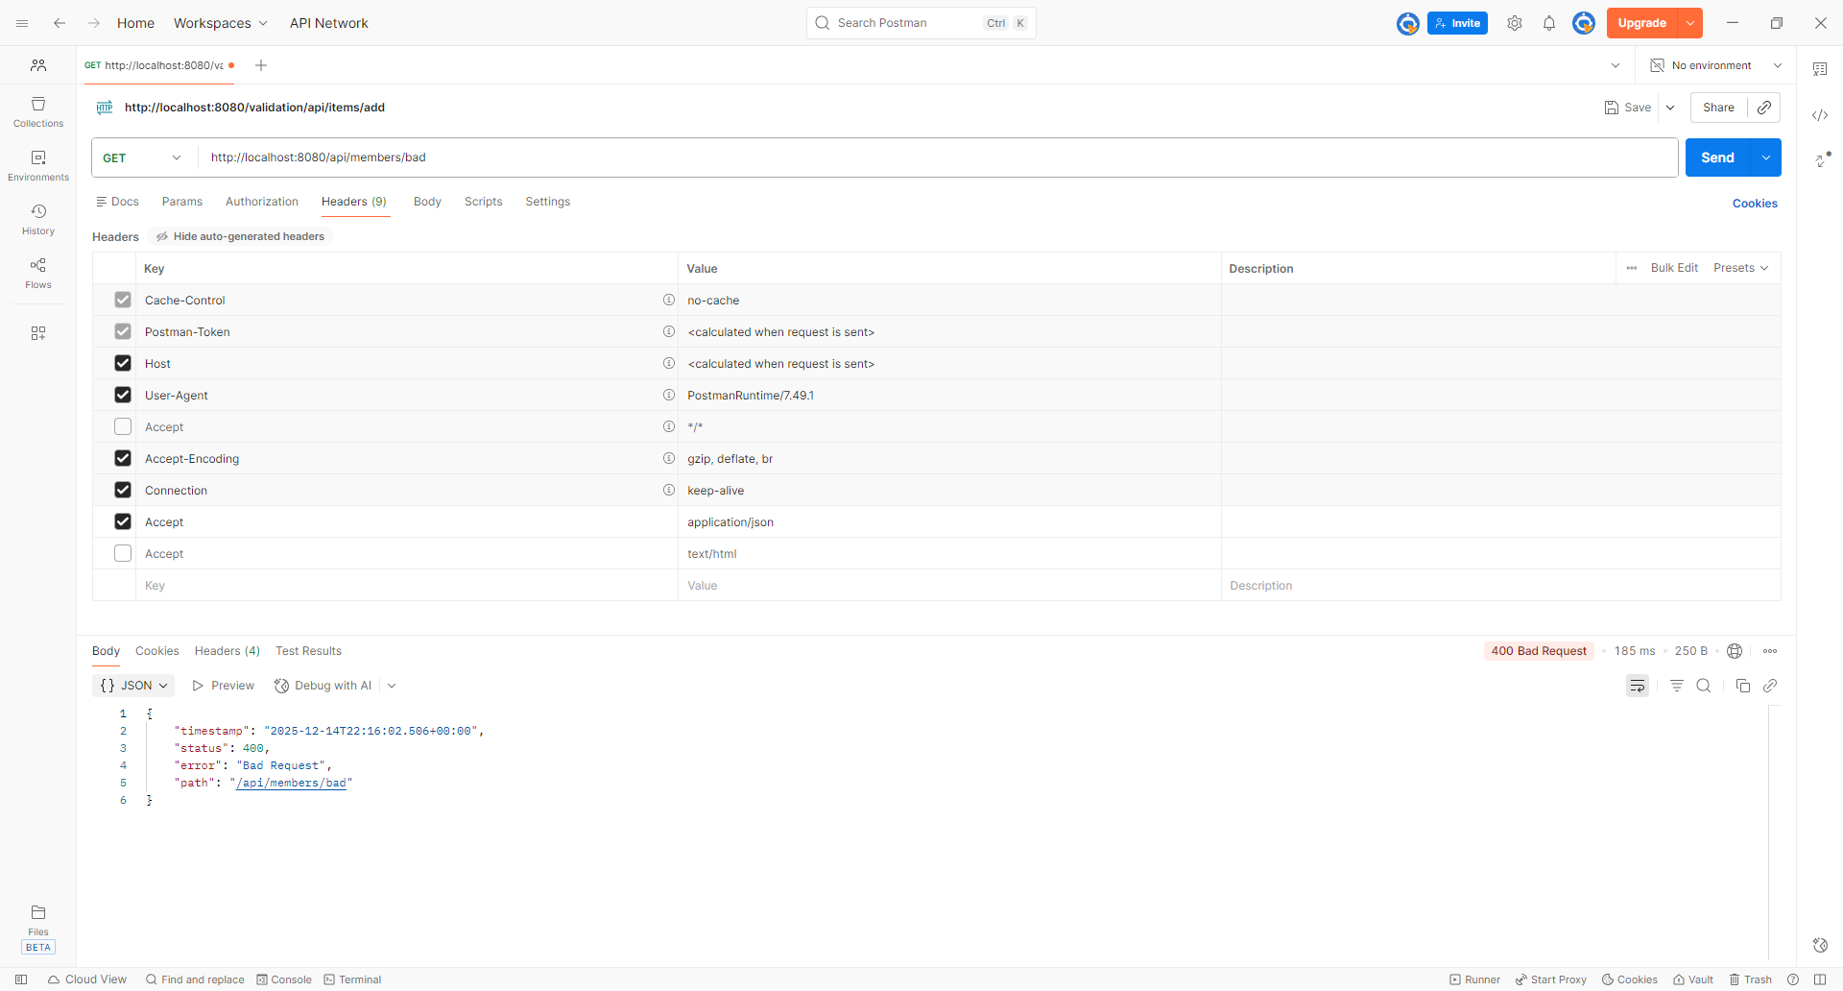Open Environments in the sidebar
This screenshot has width=1843, height=991.
pos(38,165)
